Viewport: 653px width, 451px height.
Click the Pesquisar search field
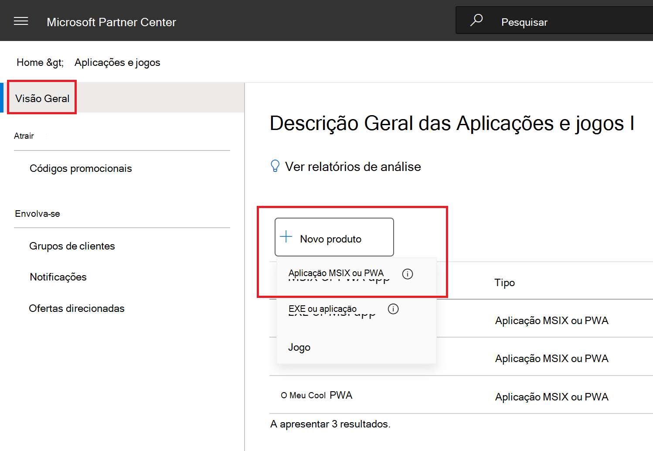pyautogui.click(x=554, y=20)
